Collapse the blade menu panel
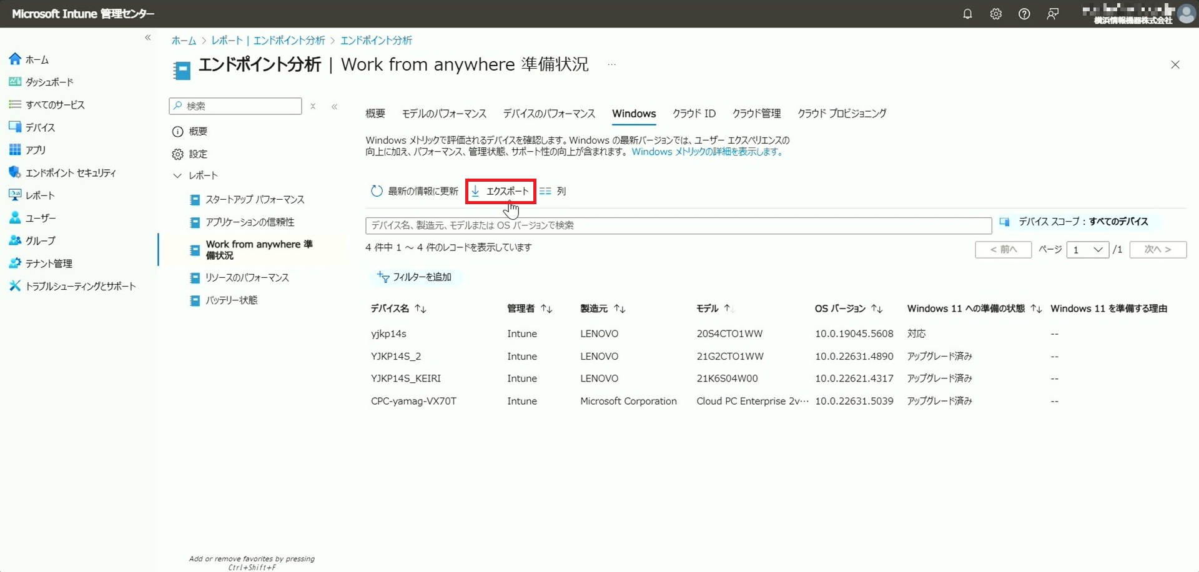The image size is (1199, 572). [x=335, y=107]
